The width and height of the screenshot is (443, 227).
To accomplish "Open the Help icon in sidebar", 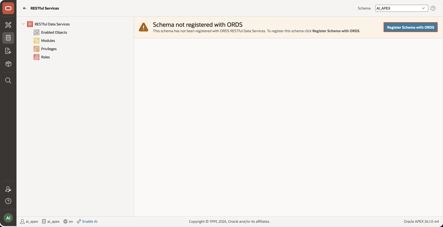I will (x=8, y=201).
